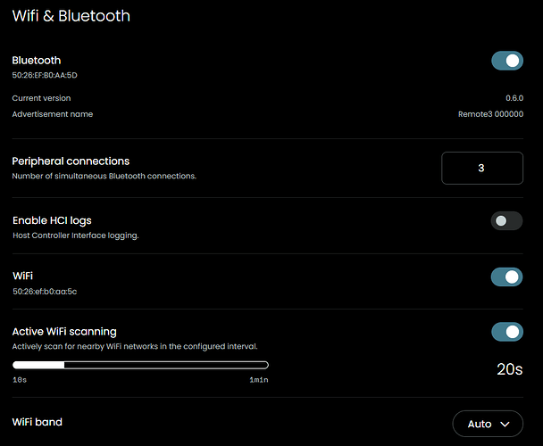Viewport: 543px width, 446px height.
Task: Click the Advertisement name label
Action: pyautogui.click(x=53, y=114)
